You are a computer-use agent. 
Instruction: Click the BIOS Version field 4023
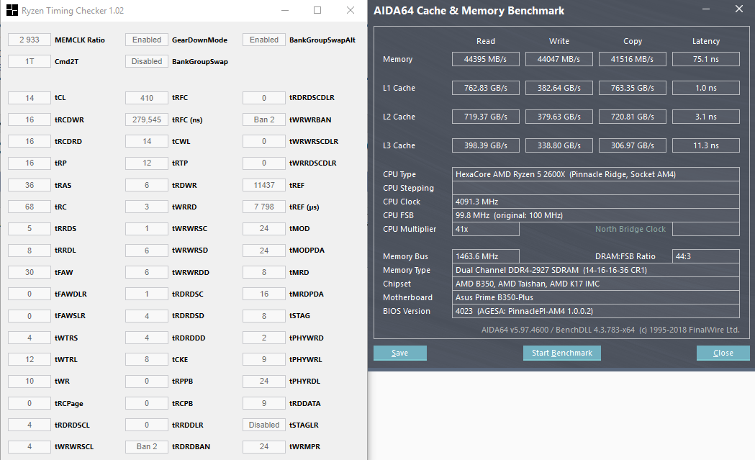[596, 311]
